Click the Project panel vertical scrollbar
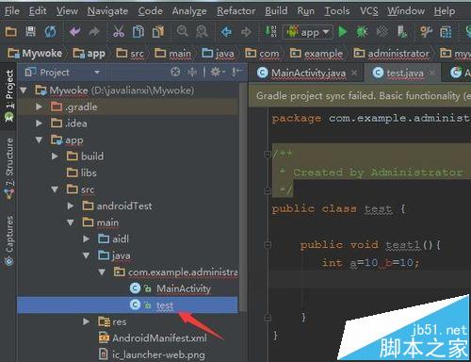 pyautogui.click(x=243, y=196)
